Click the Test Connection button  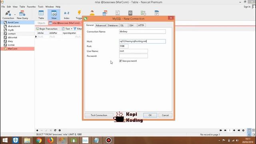(99, 115)
